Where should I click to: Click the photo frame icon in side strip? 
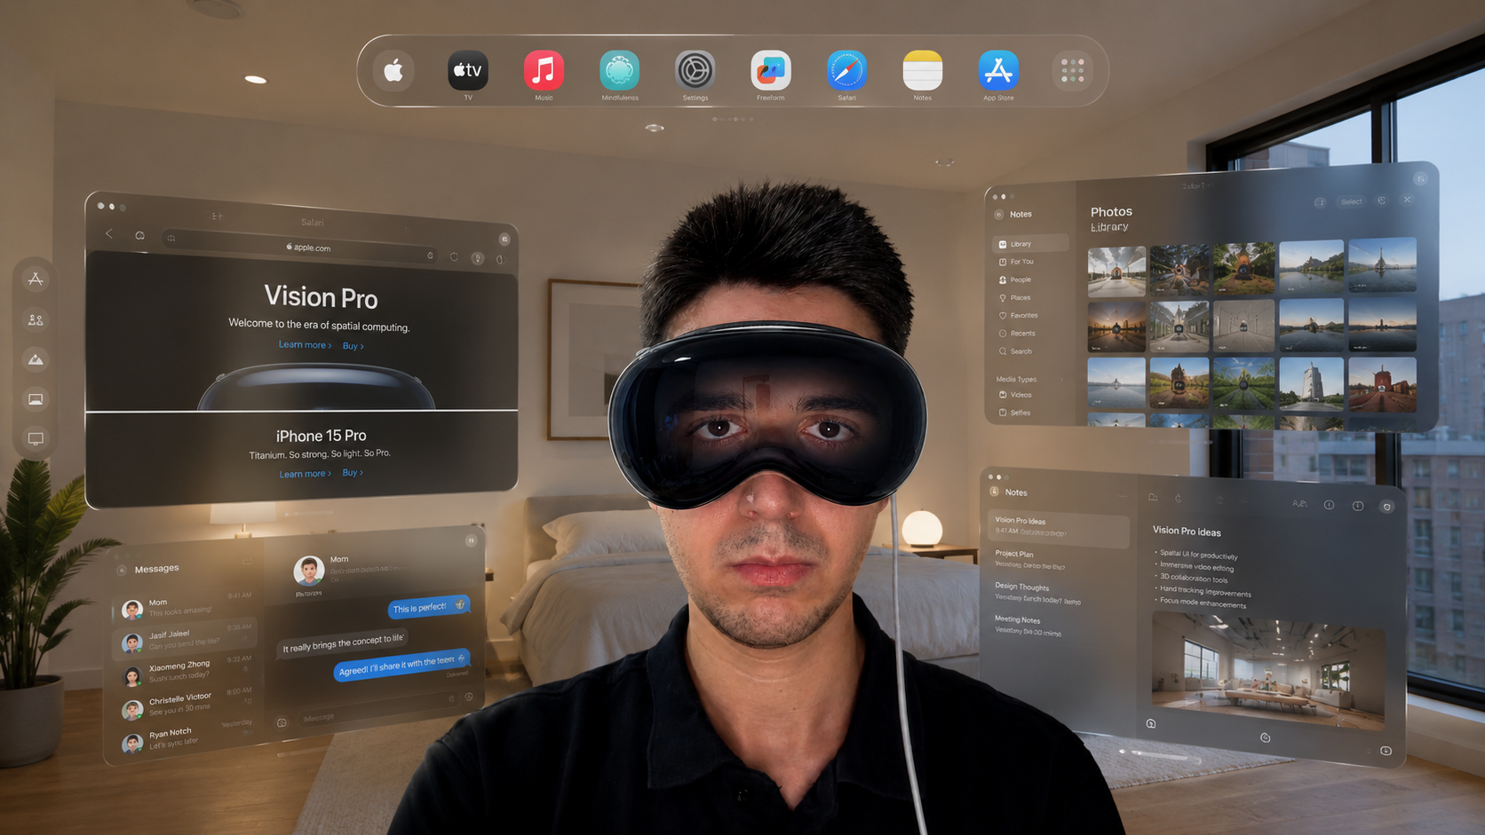pos(36,399)
